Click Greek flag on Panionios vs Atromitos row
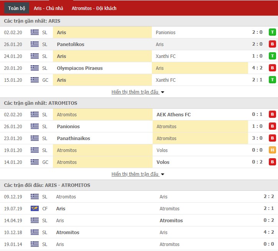278x251 pixels. tap(35, 126)
